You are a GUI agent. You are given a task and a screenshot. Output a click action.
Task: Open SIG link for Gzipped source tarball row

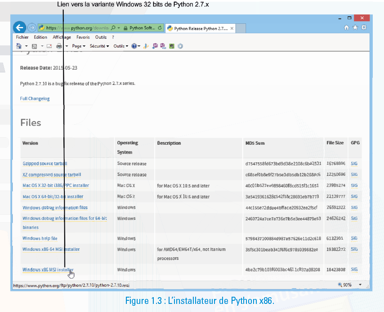[x=354, y=164]
